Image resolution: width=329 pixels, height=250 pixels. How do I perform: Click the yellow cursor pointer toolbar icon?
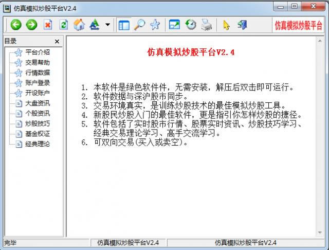point(226,24)
